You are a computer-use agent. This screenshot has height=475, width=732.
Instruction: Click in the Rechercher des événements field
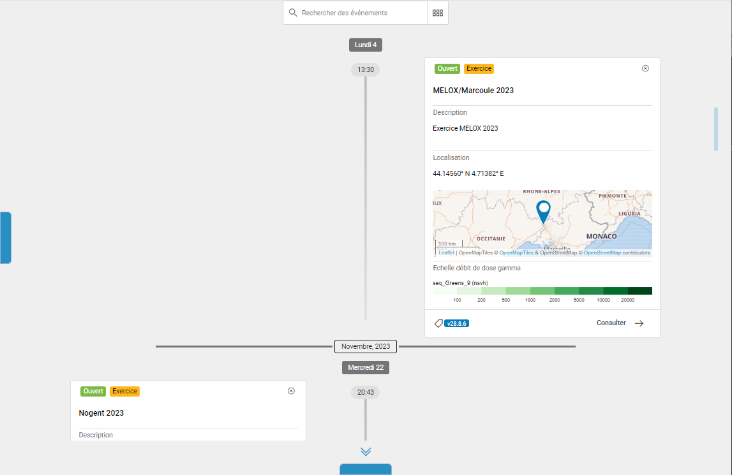pyautogui.click(x=361, y=13)
